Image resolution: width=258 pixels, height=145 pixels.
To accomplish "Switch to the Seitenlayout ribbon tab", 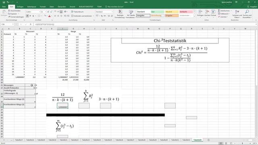I will (31, 7).
